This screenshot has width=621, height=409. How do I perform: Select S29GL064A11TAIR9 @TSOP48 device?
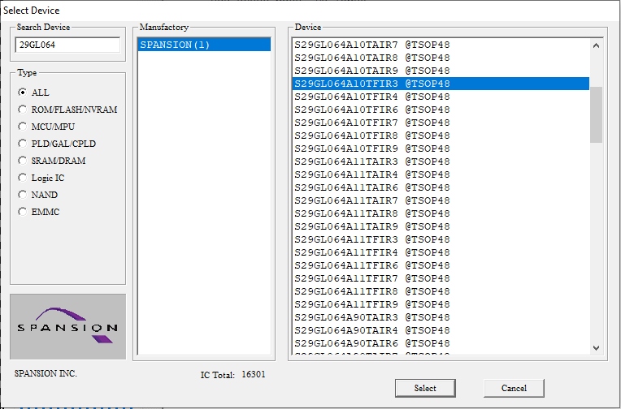pyautogui.click(x=441, y=226)
